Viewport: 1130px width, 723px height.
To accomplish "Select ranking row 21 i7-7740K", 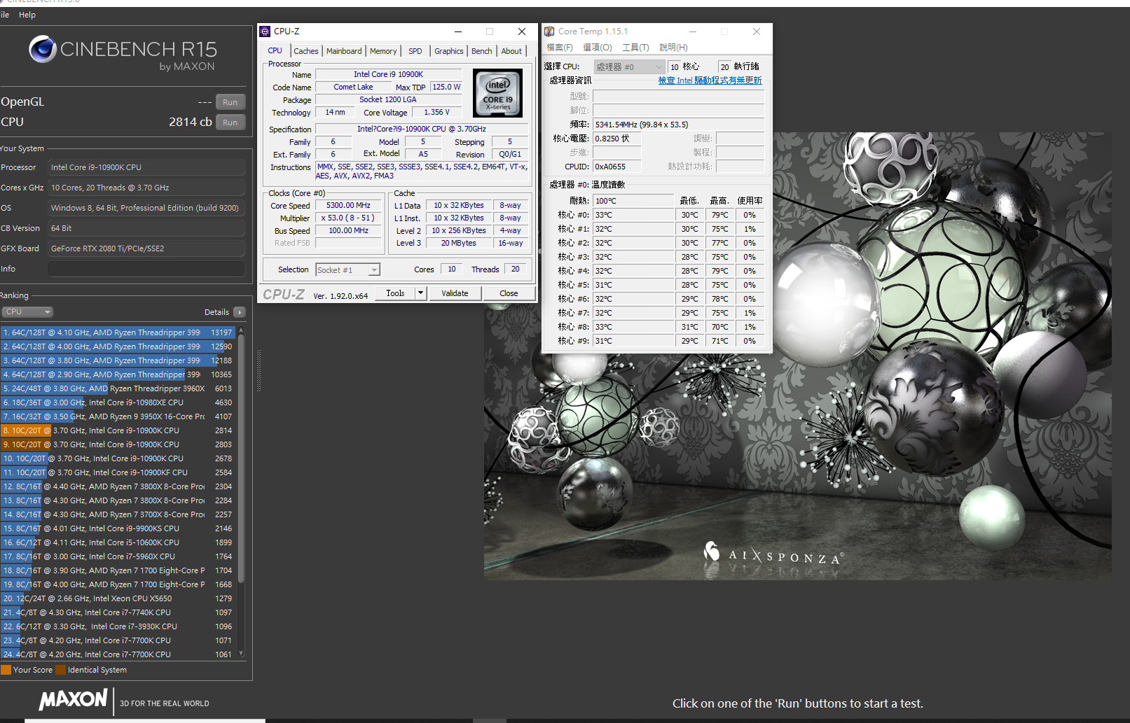I will pos(118,612).
